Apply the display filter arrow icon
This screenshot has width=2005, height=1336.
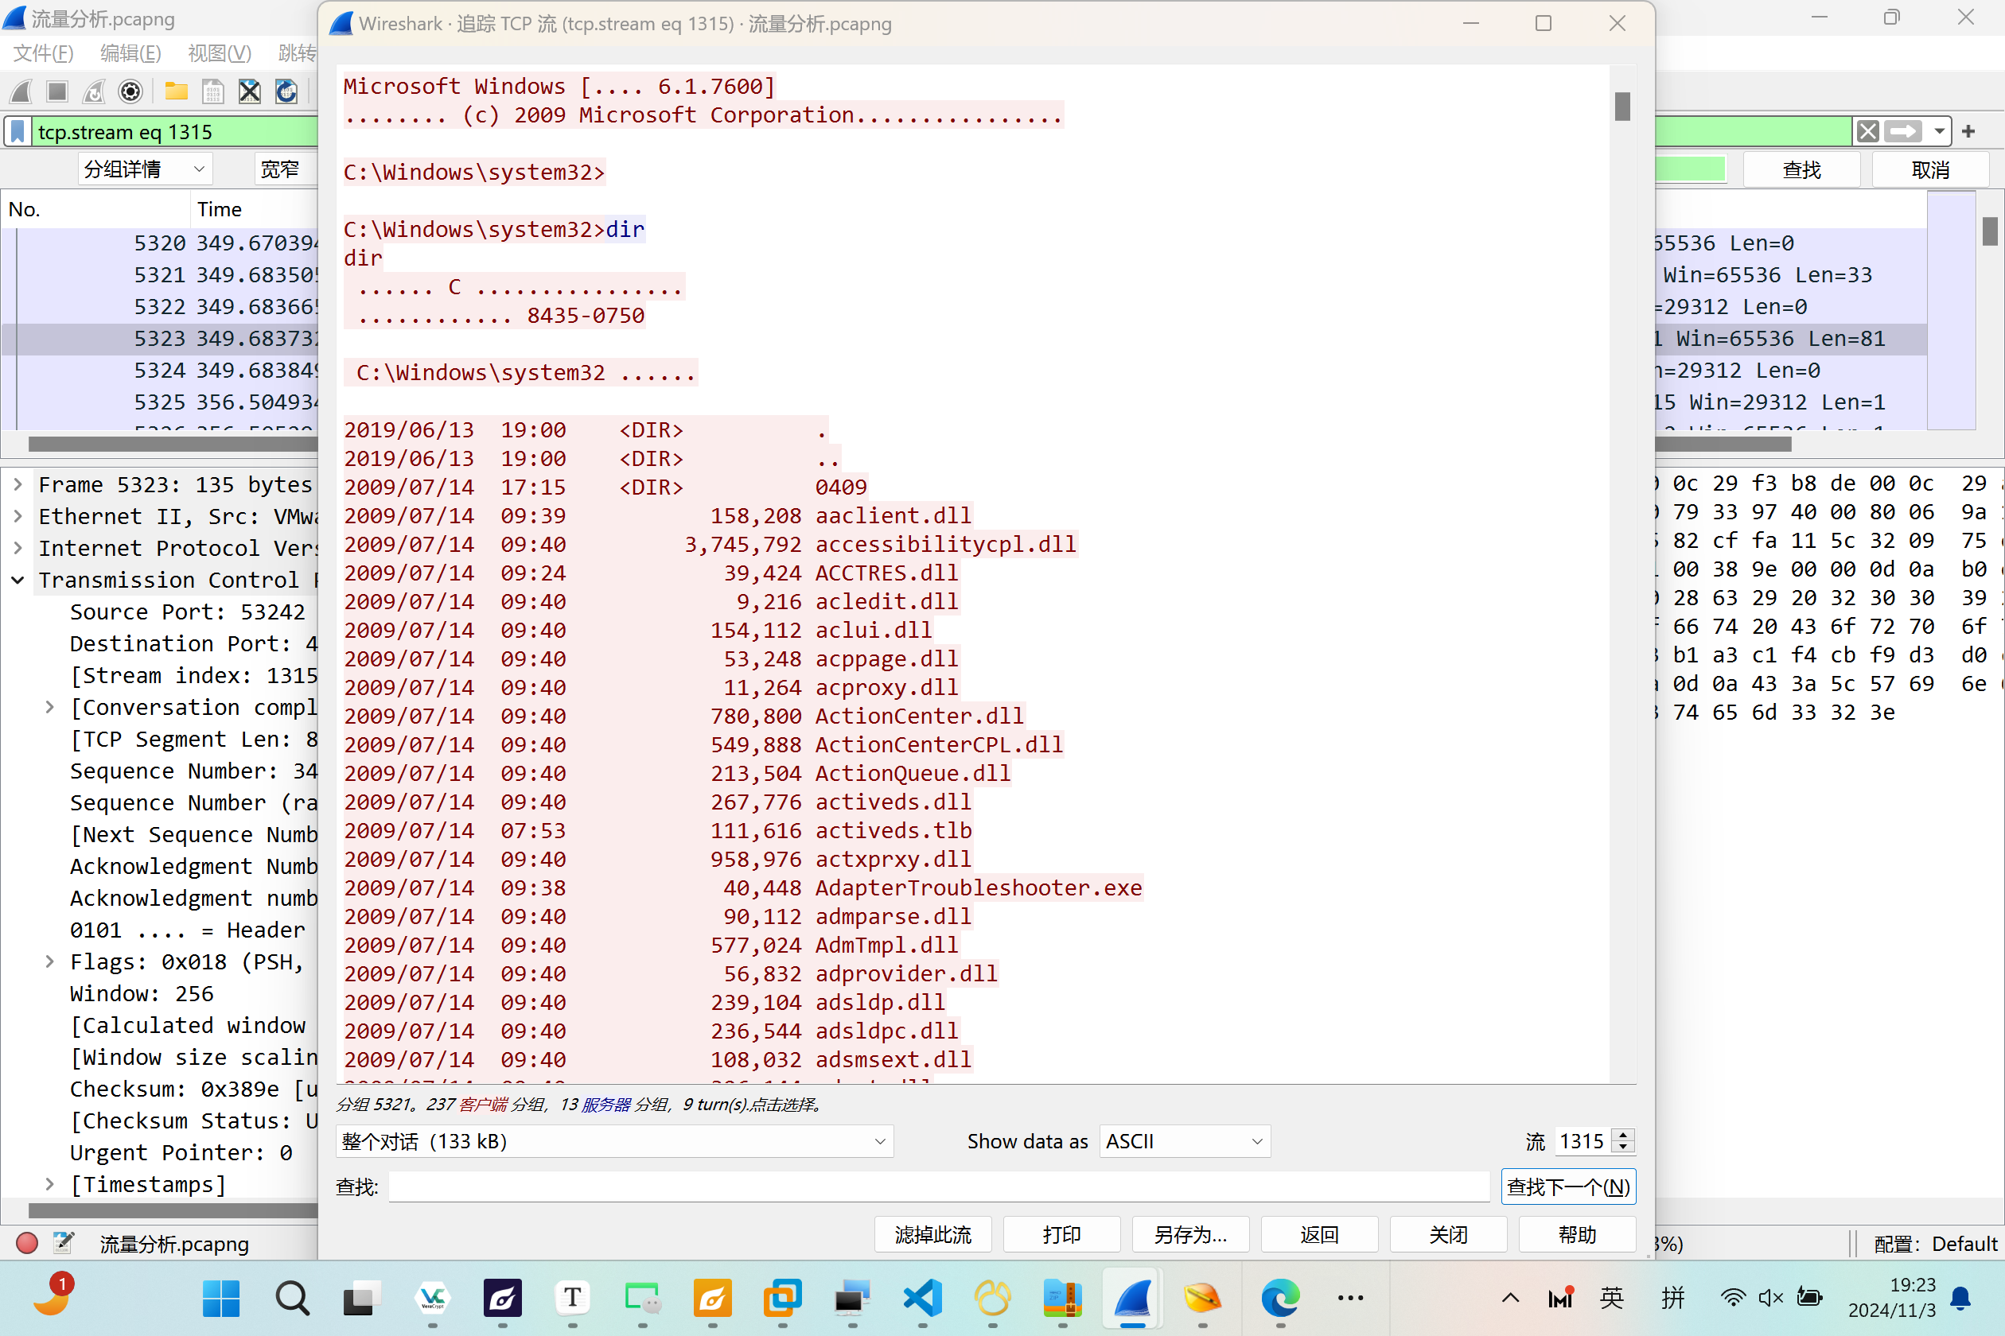[x=1903, y=131]
